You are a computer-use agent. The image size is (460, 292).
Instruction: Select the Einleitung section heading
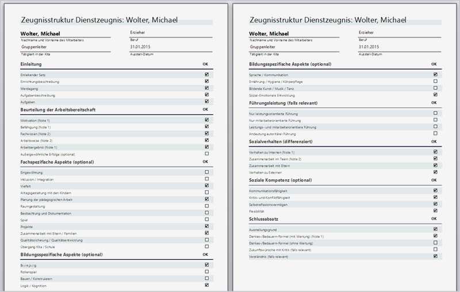click(x=31, y=64)
